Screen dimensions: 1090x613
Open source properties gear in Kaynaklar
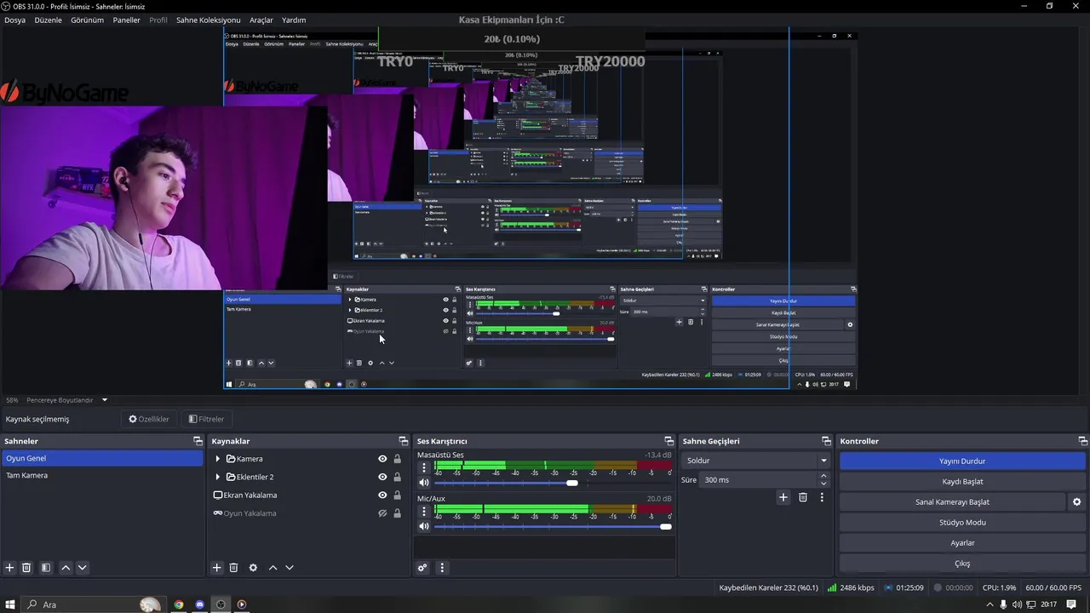253,568
